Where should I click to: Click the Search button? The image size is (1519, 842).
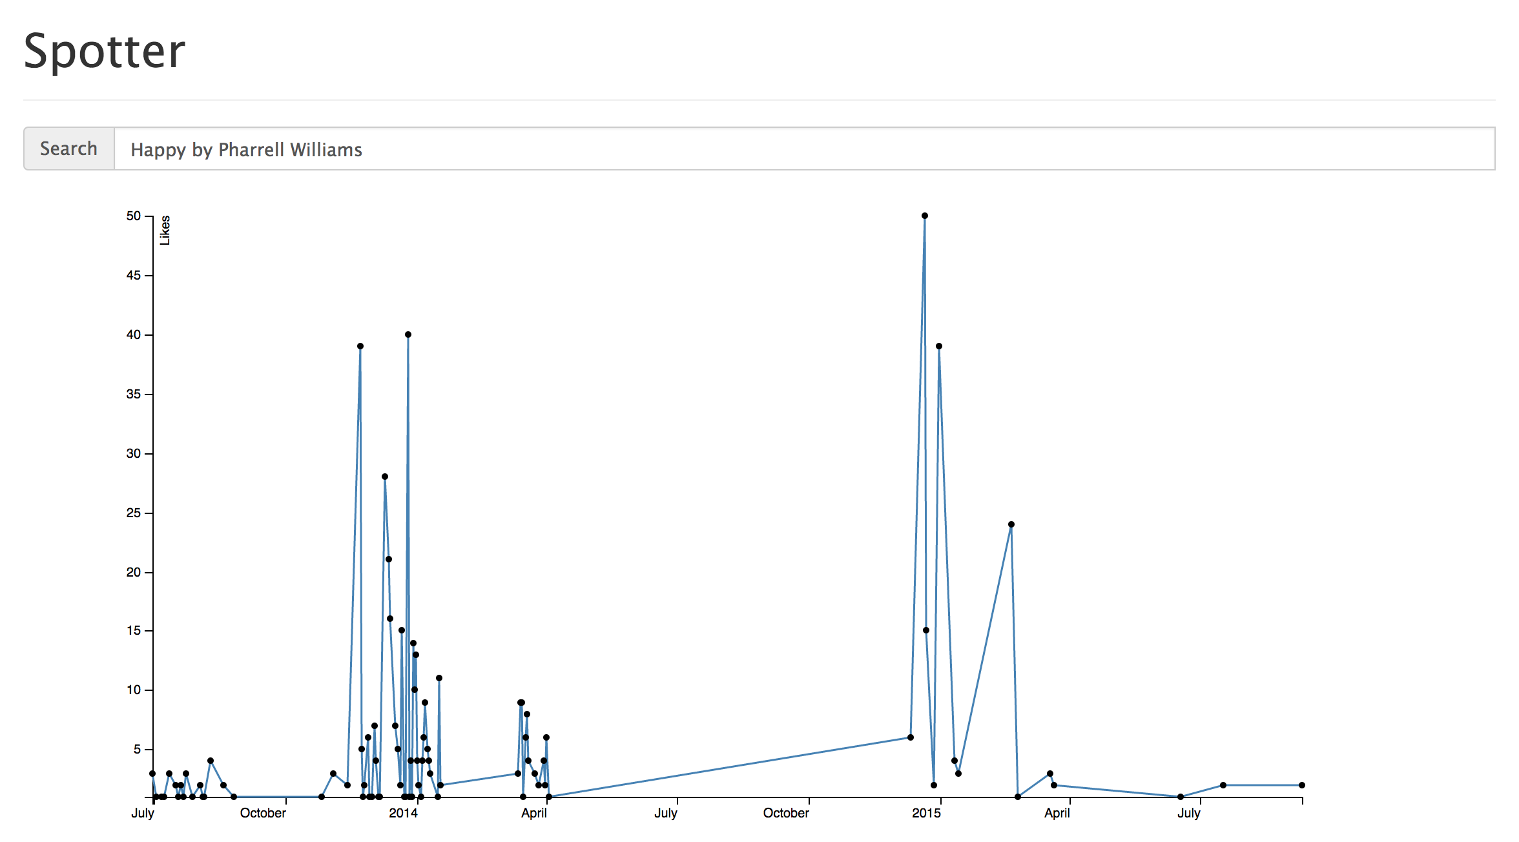click(69, 149)
